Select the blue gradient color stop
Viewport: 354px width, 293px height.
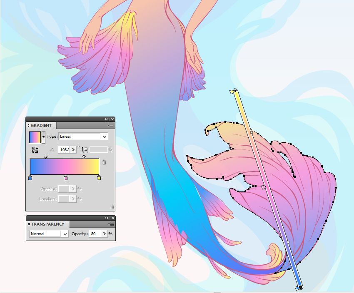click(x=30, y=178)
